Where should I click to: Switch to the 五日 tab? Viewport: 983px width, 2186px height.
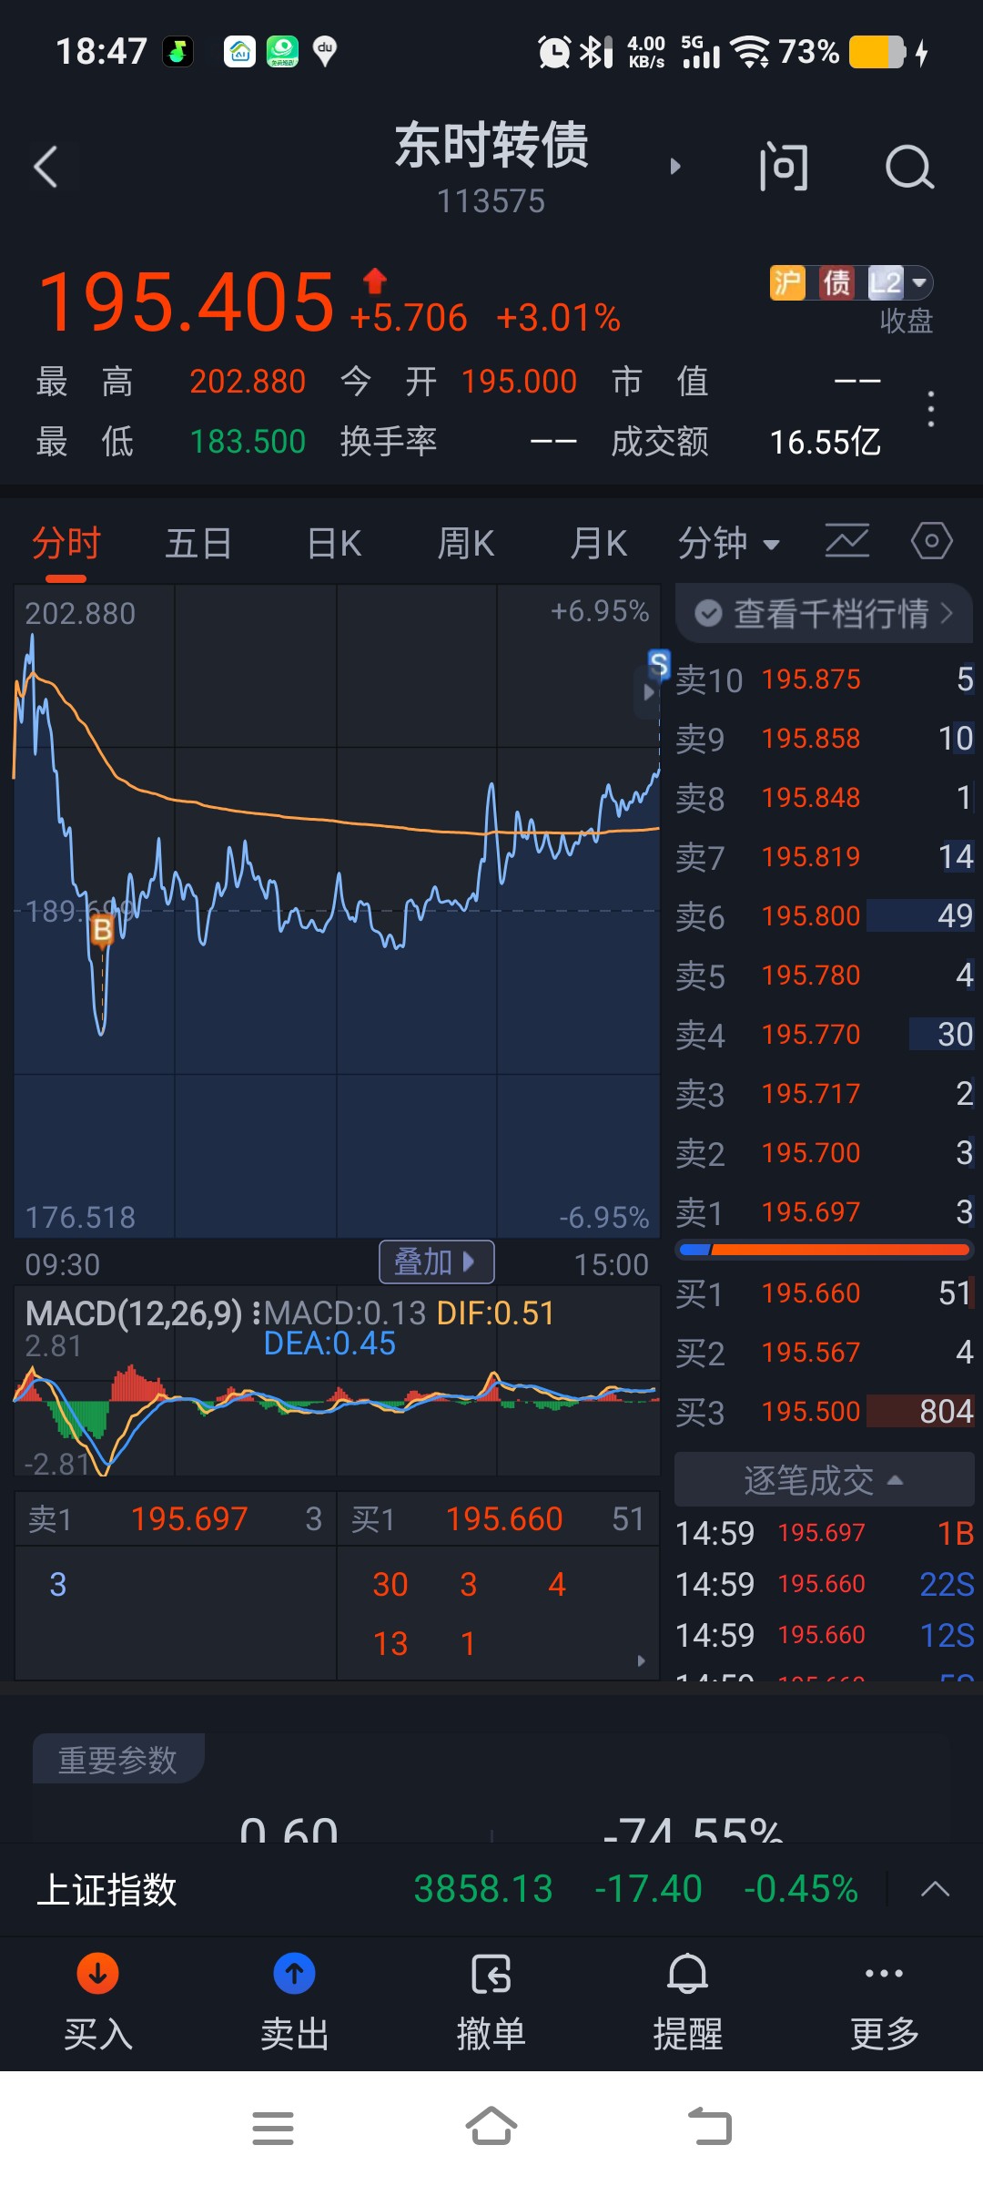[x=198, y=544]
